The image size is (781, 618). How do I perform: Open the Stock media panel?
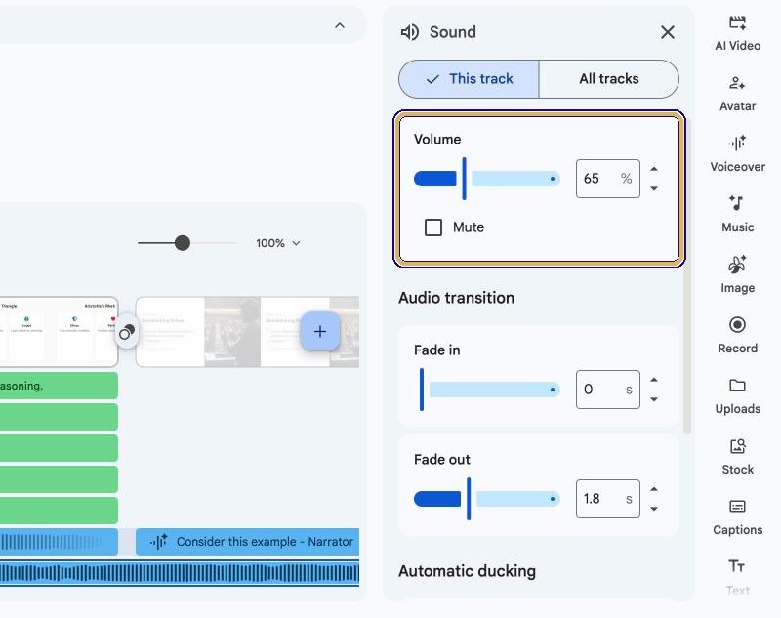[x=737, y=457]
